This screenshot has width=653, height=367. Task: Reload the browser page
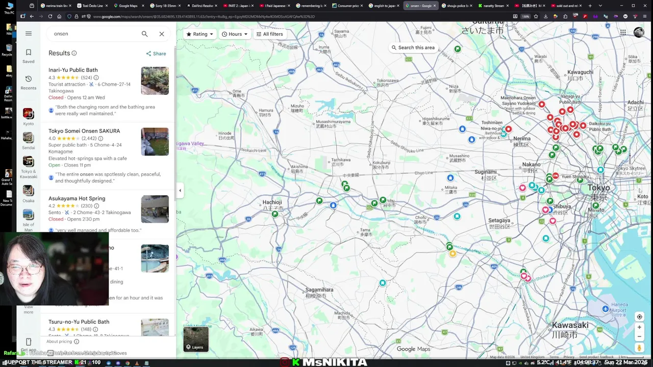(50, 16)
